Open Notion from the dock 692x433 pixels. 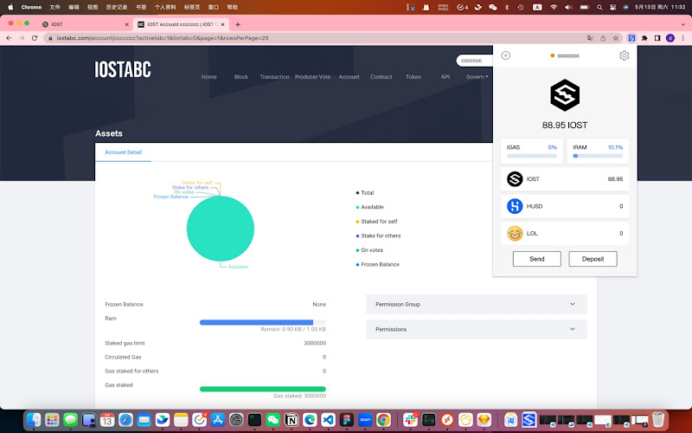click(292, 419)
